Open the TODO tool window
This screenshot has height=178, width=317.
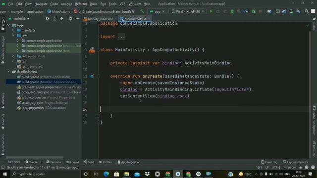[x=14, y=162]
